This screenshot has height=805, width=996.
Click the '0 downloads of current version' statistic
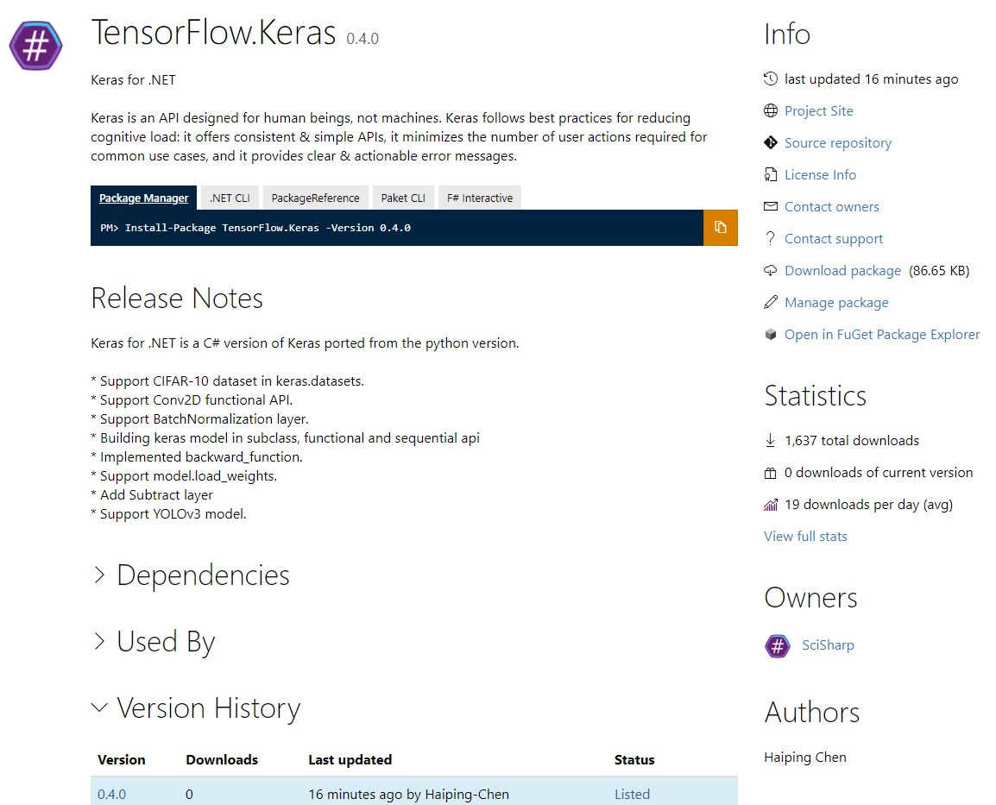879,472
